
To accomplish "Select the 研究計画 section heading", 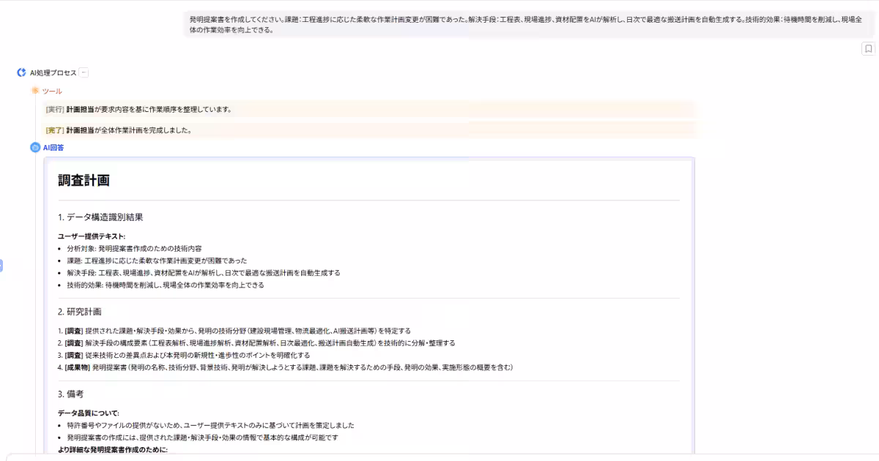I will pyautogui.click(x=81, y=310).
